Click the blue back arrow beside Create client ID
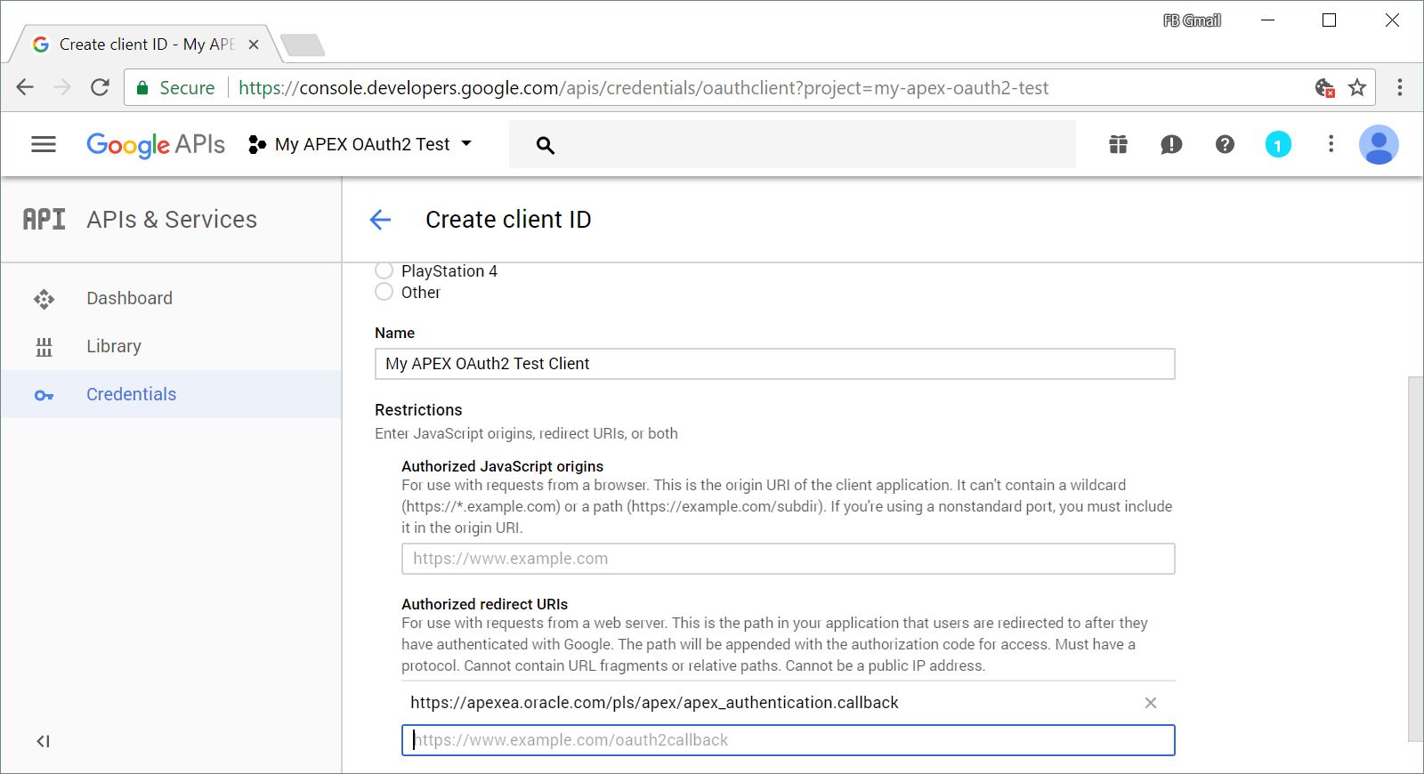 click(380, 220)
